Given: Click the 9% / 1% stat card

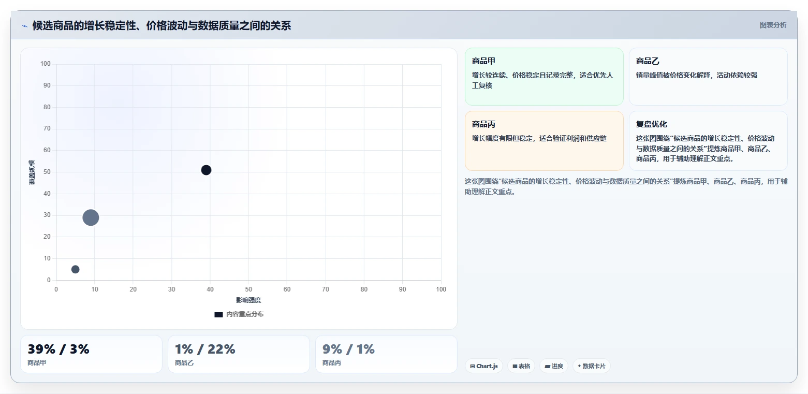Looking at the screenshot, I should (386, 354).
